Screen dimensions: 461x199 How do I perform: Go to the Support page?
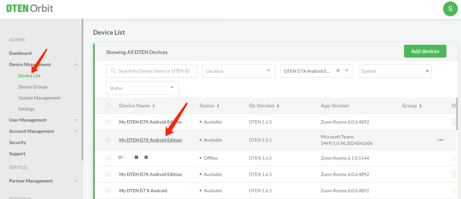(x=17, y=154)
